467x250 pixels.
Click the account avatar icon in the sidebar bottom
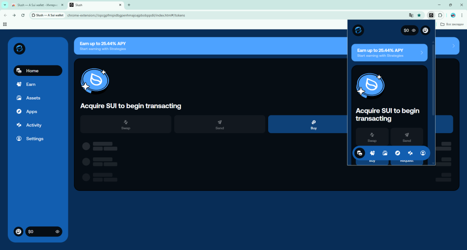pyautogui.click(x=18, y=231)
